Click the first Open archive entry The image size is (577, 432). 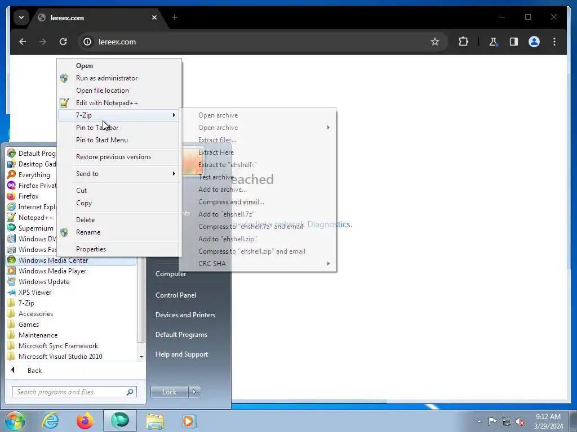click(x=258, y=115)
